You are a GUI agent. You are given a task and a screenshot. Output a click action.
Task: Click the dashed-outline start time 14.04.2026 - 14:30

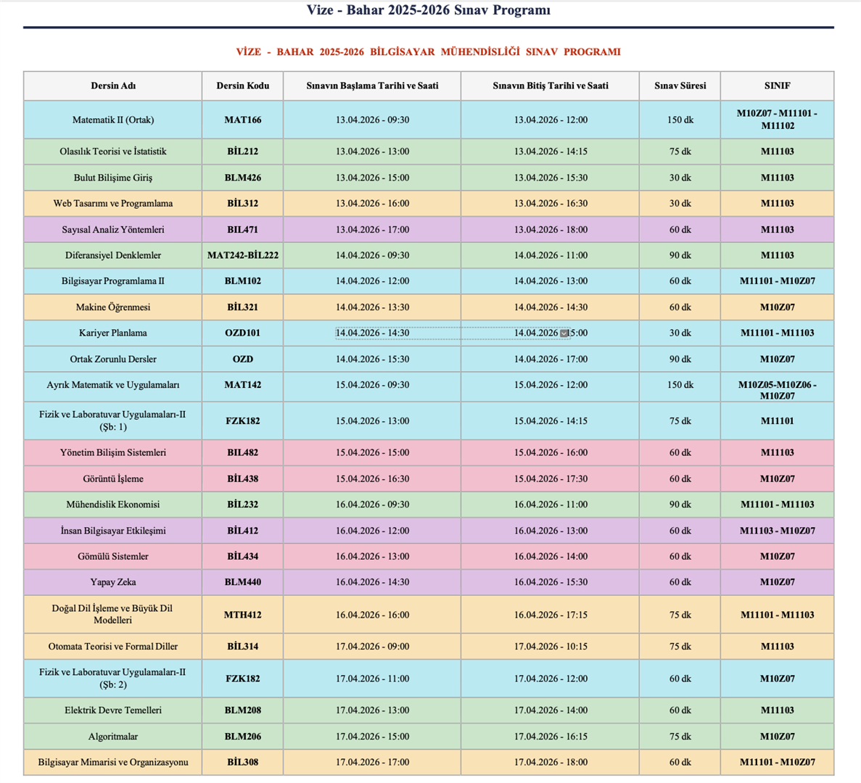(372, 333)
